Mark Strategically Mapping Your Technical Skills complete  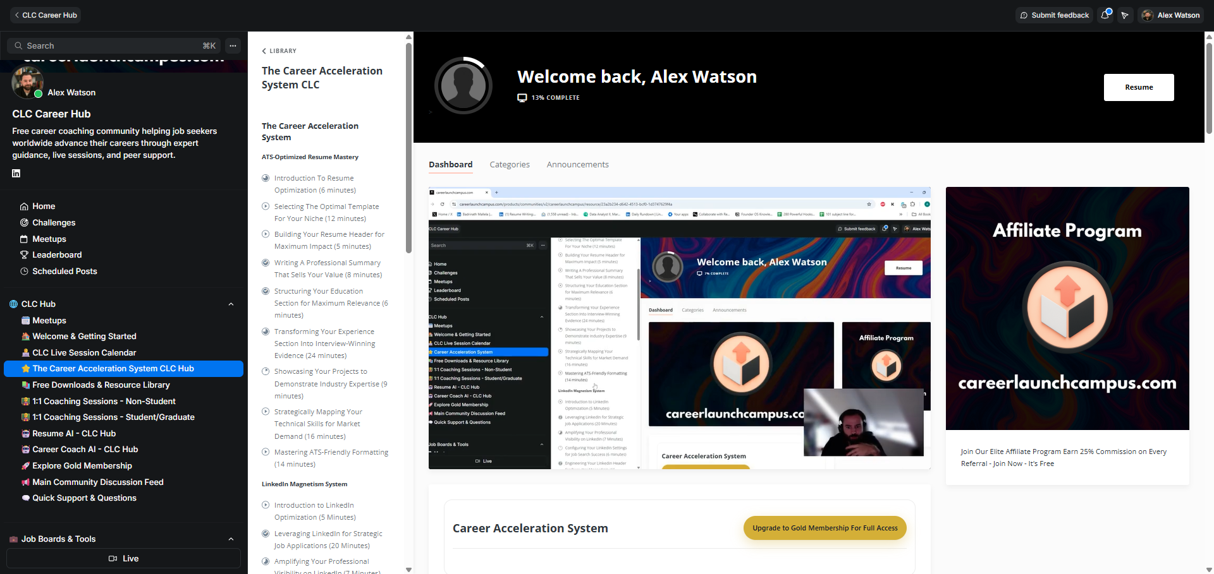pos(266,412)
